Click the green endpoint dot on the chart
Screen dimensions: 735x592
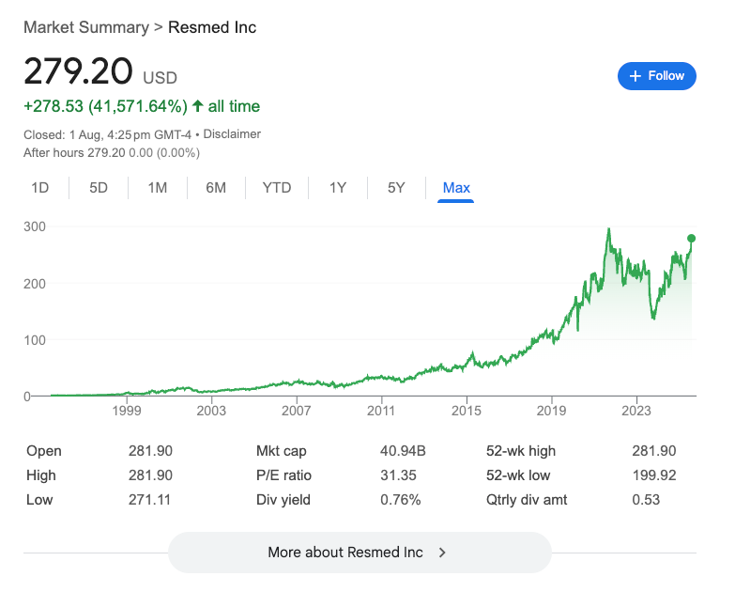(692, 239)
